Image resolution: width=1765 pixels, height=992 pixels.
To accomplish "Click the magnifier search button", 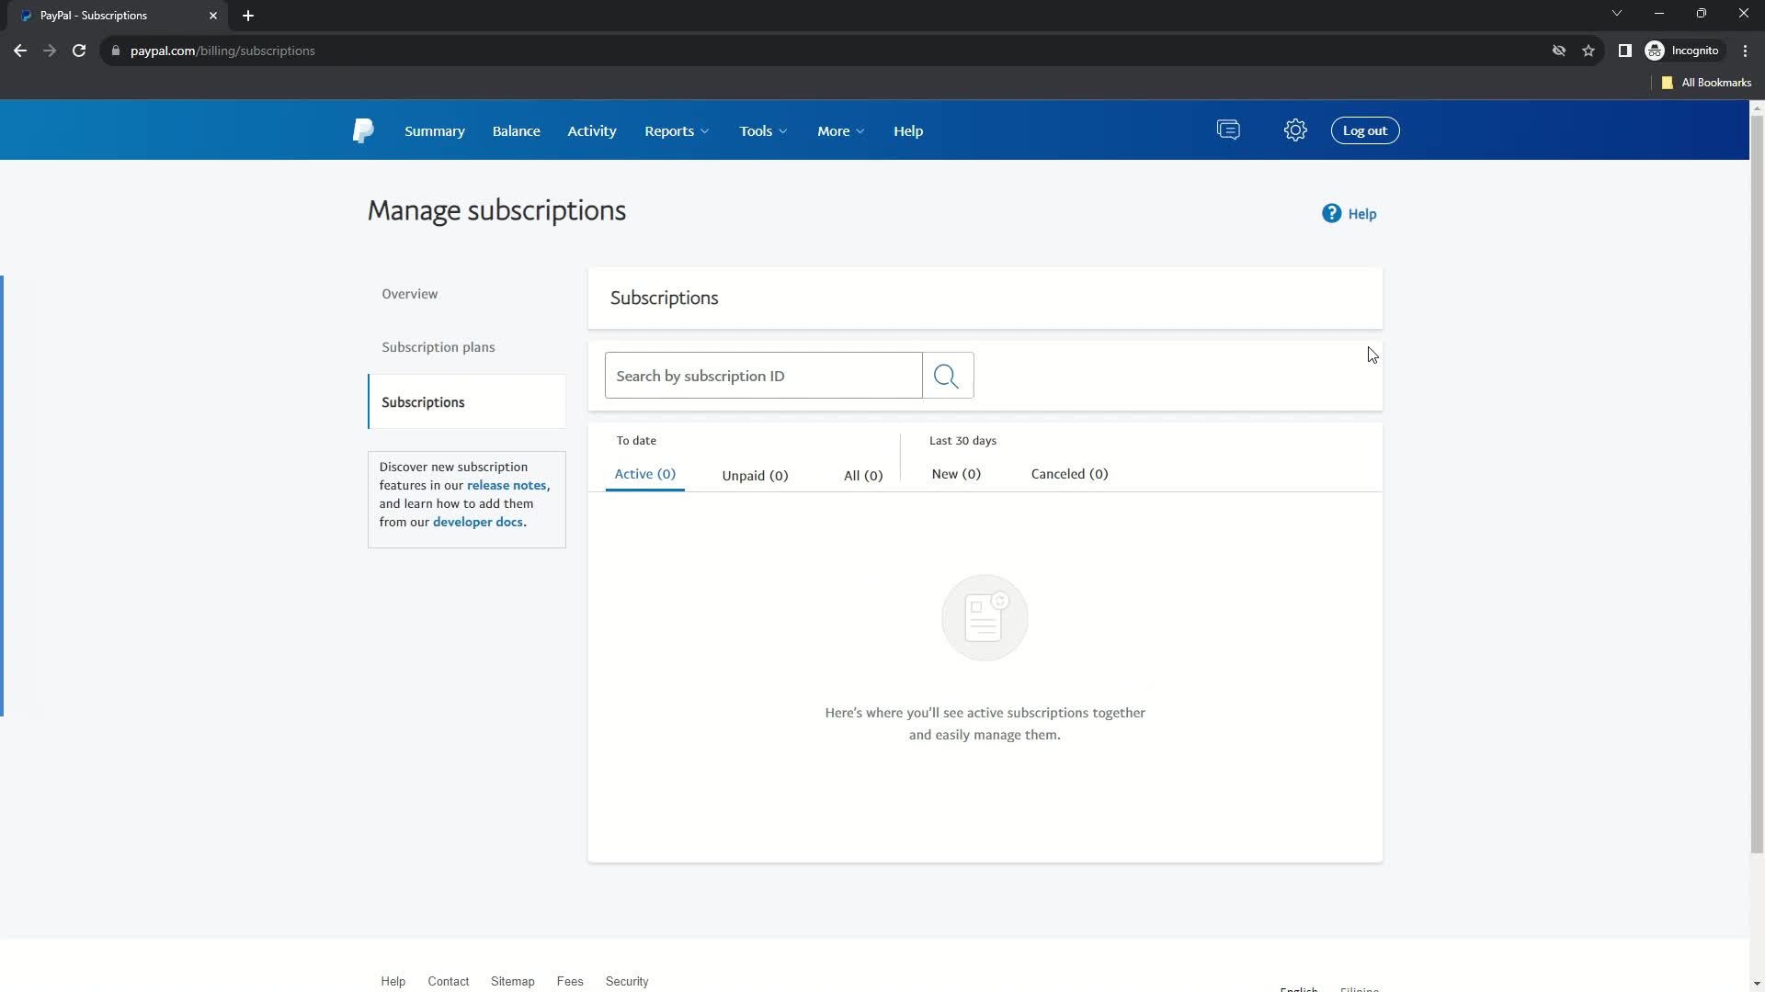I will [947, 376].
